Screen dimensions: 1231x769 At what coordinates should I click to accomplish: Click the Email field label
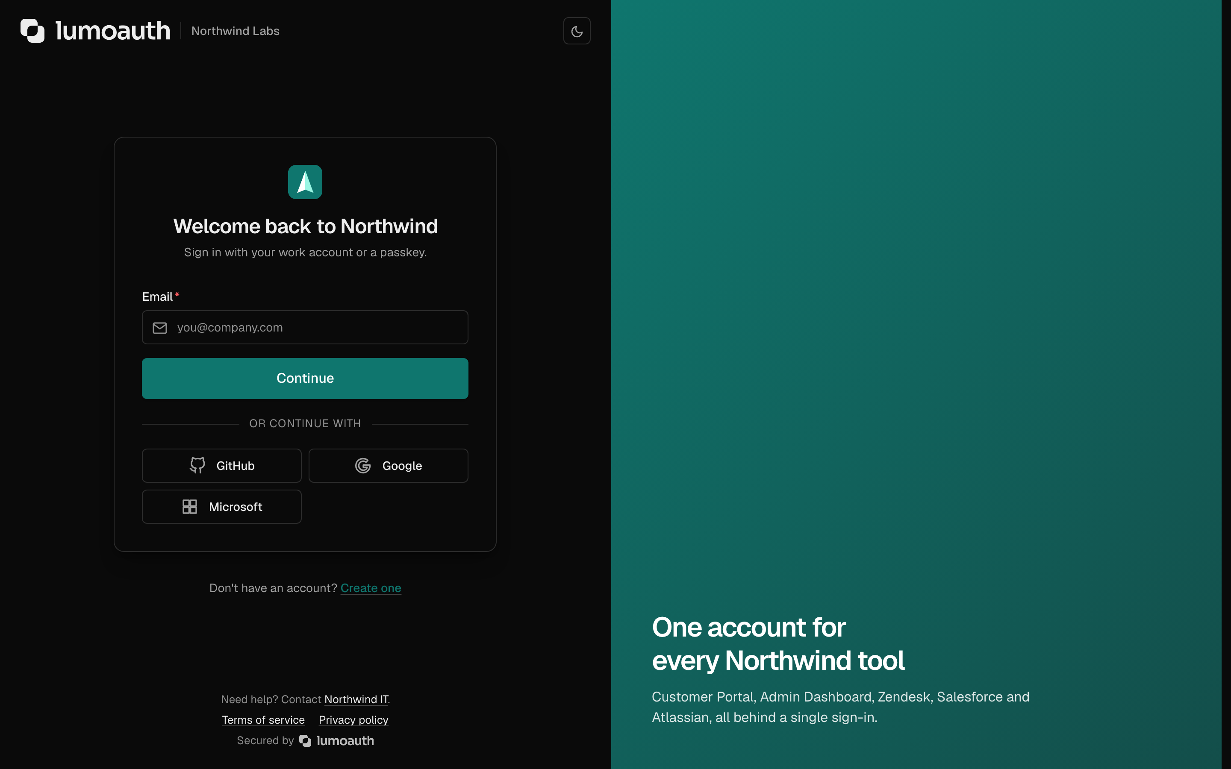[x=157, y=296]
